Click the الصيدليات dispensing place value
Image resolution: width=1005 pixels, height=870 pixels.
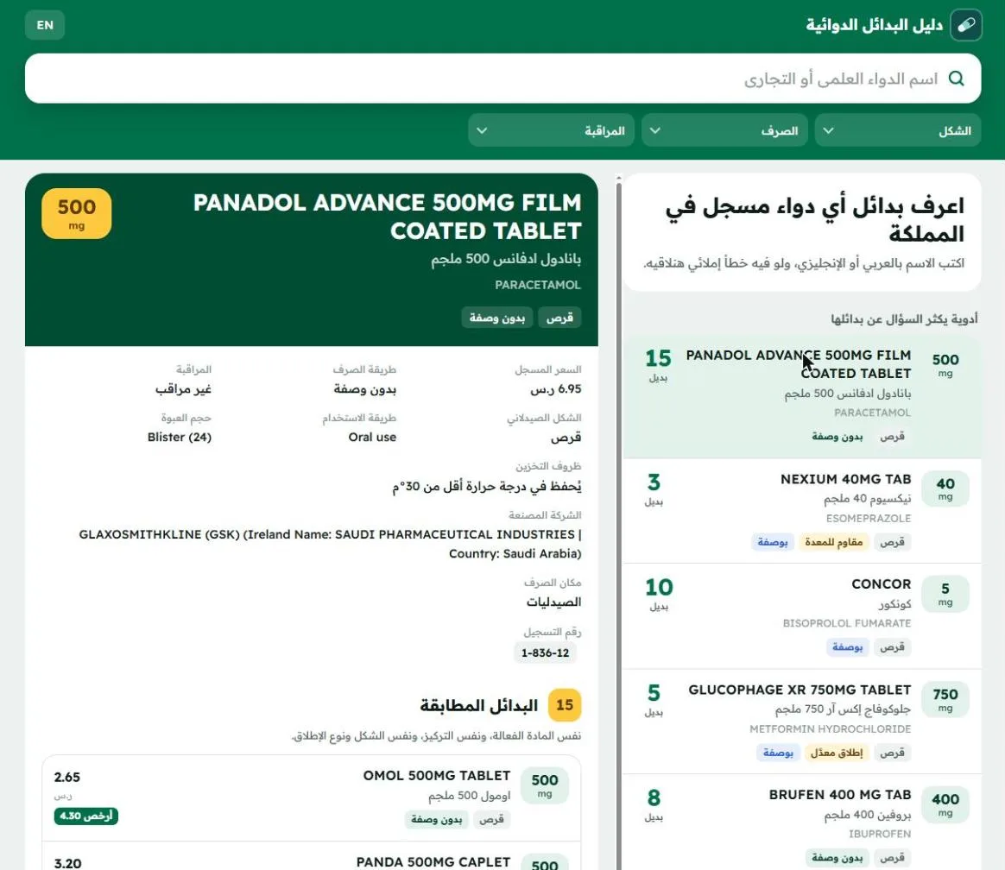553,602
